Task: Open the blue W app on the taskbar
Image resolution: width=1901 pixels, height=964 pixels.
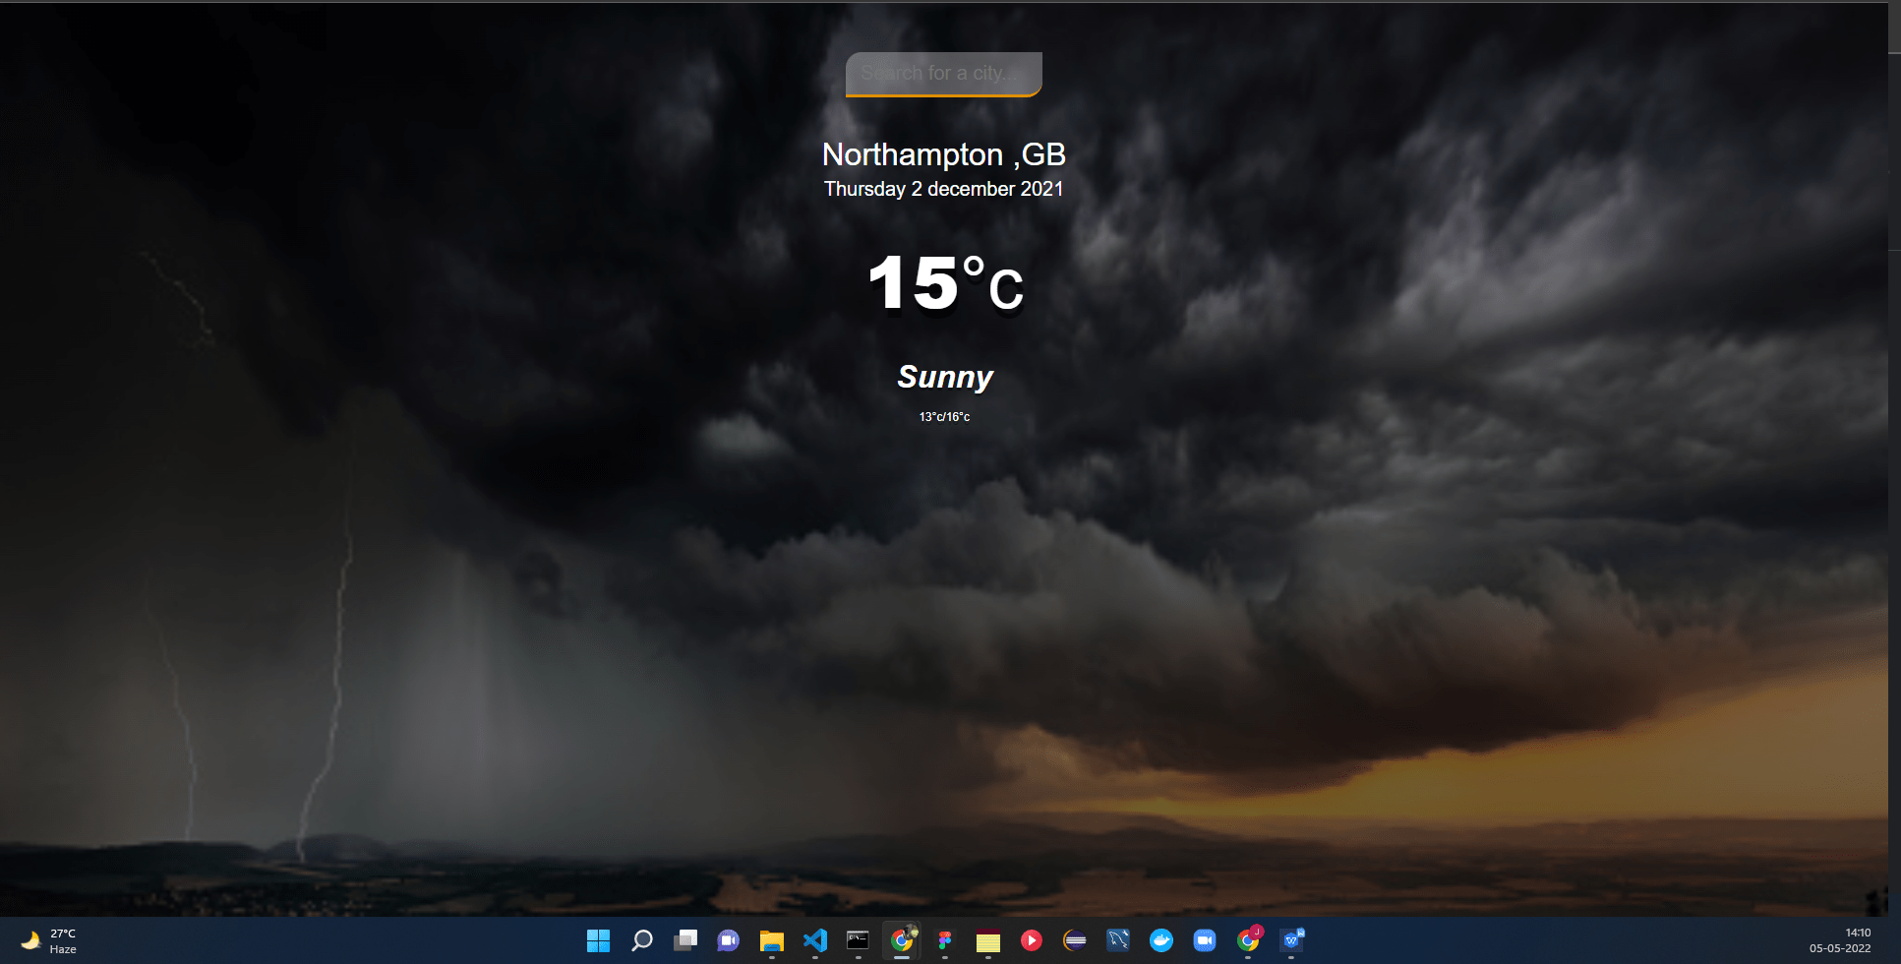Action: [x=1290, y=941]
